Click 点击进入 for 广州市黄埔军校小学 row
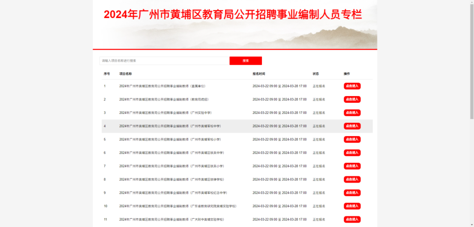The image size is (474, 227). [x=352, y=139]
